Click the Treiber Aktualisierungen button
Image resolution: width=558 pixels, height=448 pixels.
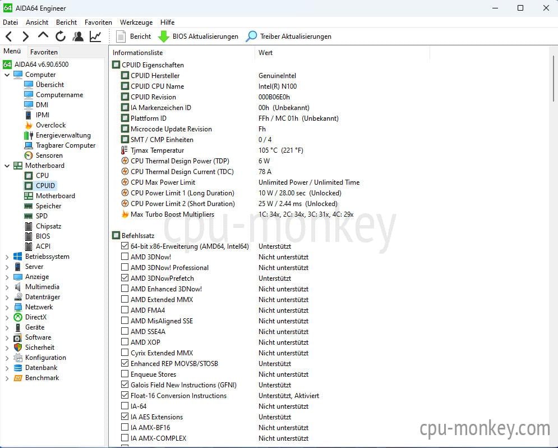[289, 36]
